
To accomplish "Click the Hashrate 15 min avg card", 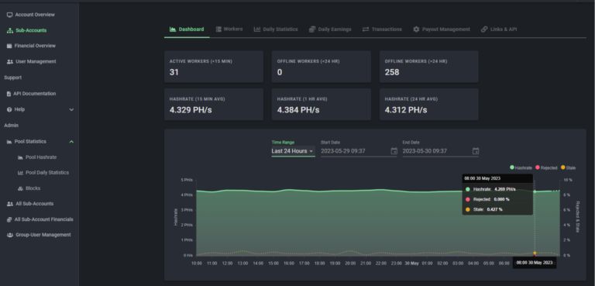I will (x=214, y=105).
